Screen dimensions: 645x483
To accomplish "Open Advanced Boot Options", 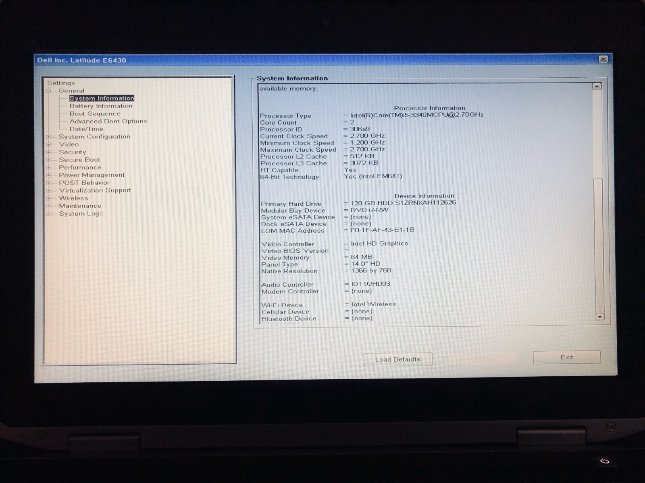I will [108, 121].
